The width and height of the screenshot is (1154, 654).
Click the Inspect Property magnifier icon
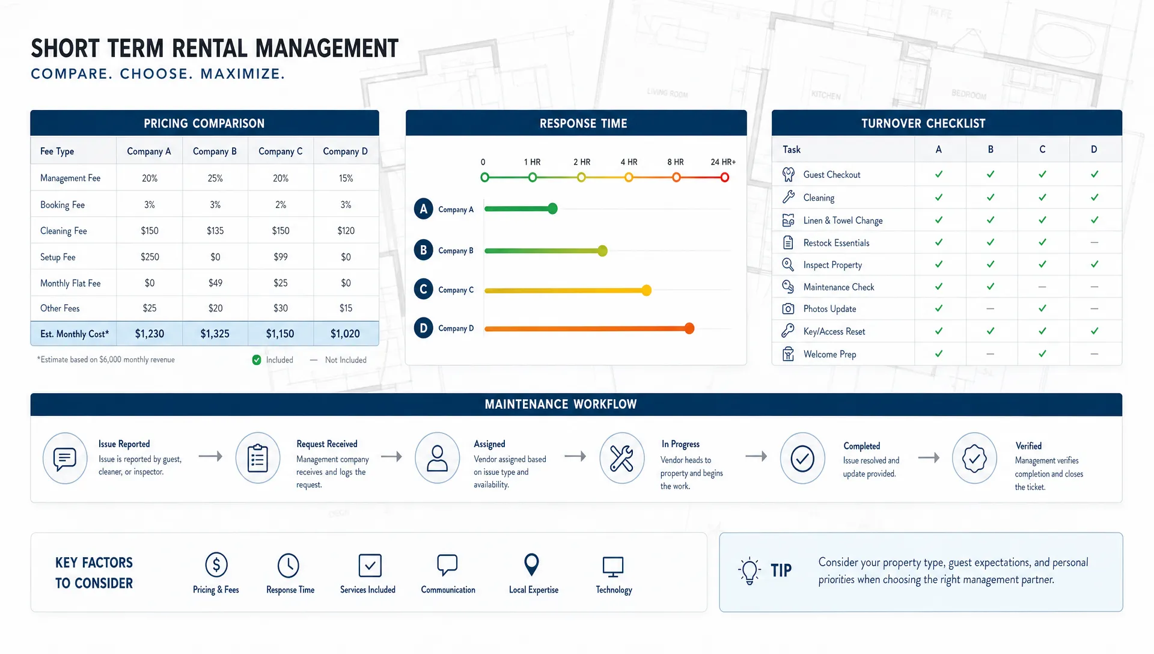pos(788,264)
